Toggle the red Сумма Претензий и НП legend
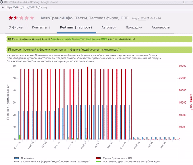Viewport: 193px width, 165px height. 99,159
